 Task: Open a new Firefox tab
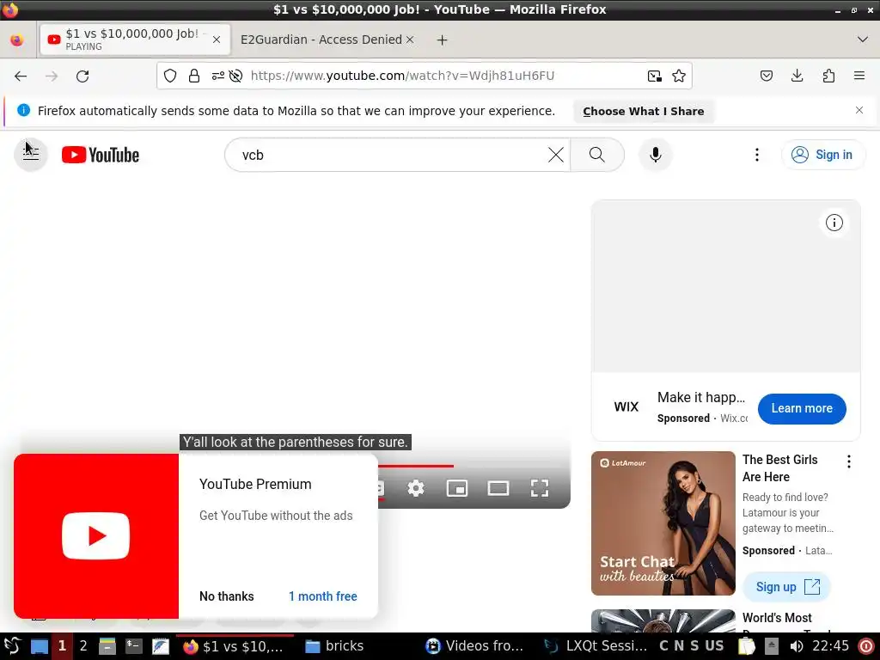pos(443,40)
